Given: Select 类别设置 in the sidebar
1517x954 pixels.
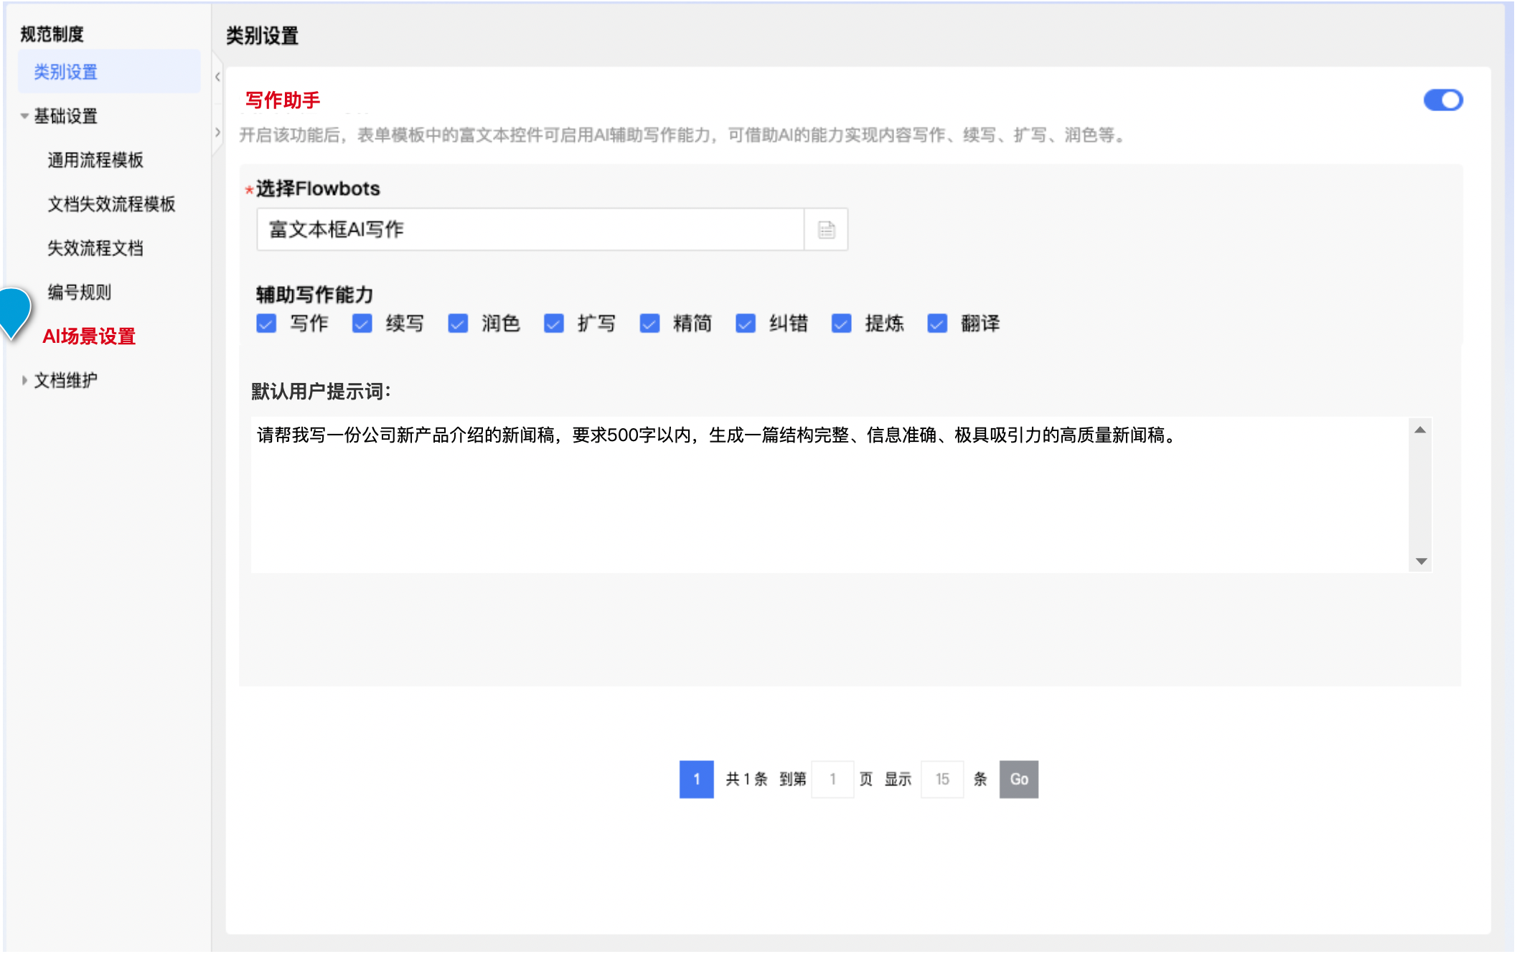Looking at the screenshot, I should (66, 72).
